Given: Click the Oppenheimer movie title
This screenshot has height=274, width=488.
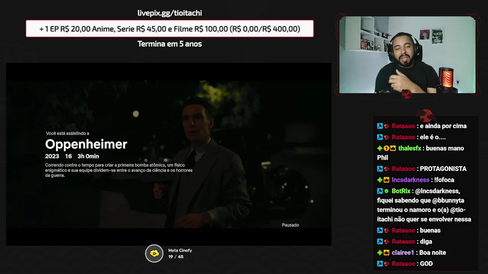Looking at the screenshot, I should (86, 144).
